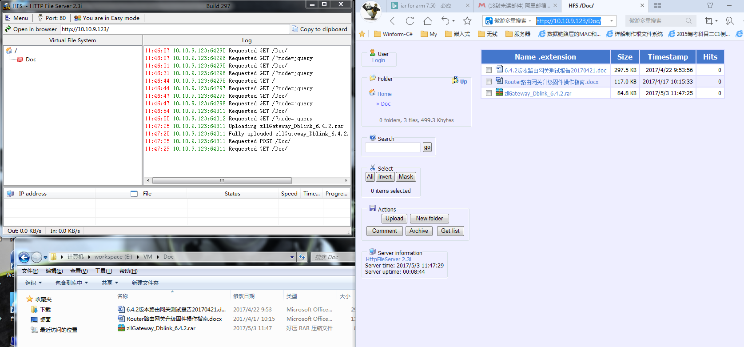Toggle the 'You are in Easy mode' button
Screen dimensions: 744x347
point(107,18)
